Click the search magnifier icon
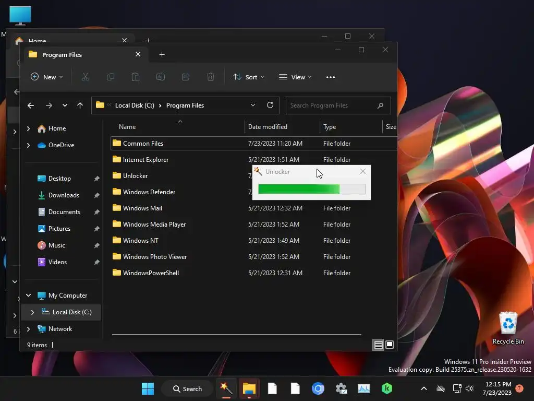The height and width of the screenshot is (401, 534). [380, 105]
